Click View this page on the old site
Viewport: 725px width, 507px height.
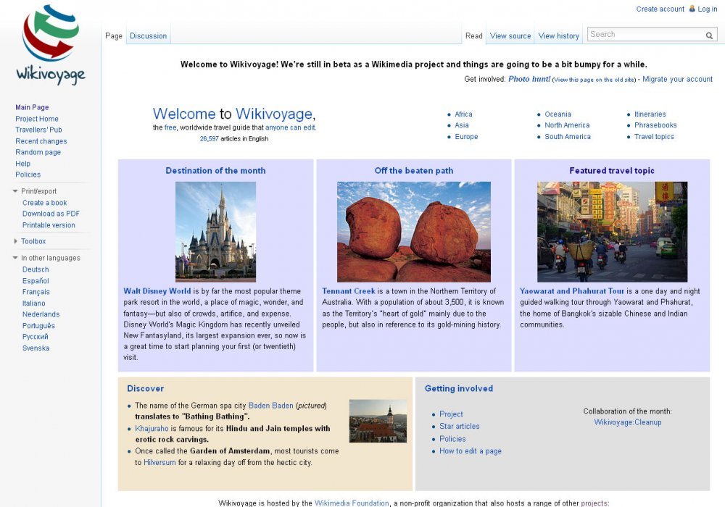[594, 80]
